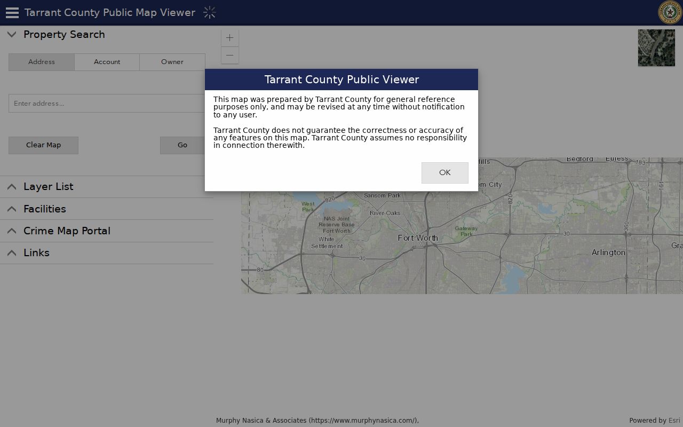Expand the Crime Map Portal section
The width and height of the screenshot is (683, 427).
click(x=12, y=231)
